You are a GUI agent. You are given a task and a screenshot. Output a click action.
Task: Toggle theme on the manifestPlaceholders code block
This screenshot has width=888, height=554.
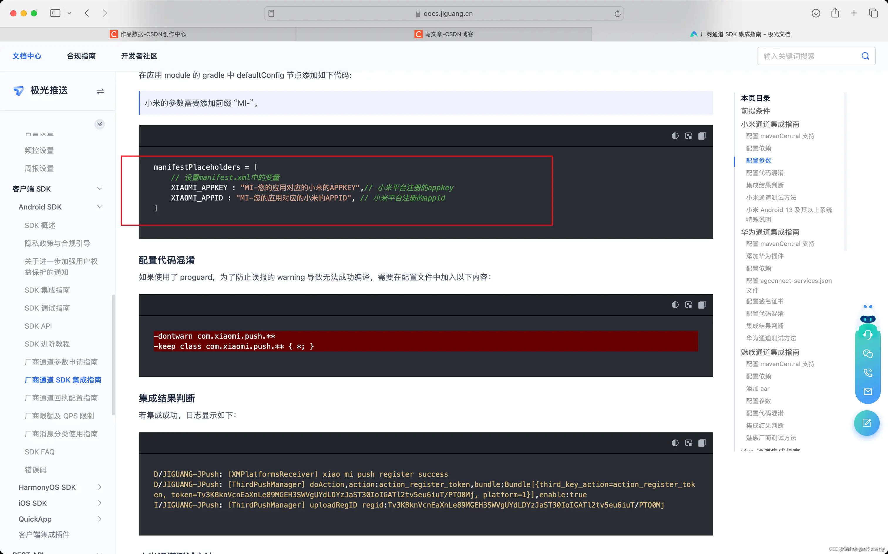tap(675, 136)
